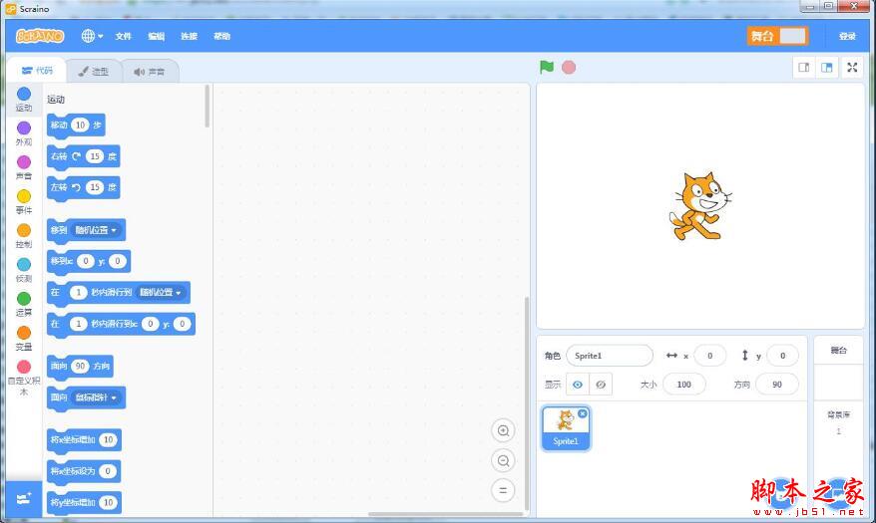Expand 鼠标指针 dropdown in 面向 block

pyautogui.click(x=96, y=397)
